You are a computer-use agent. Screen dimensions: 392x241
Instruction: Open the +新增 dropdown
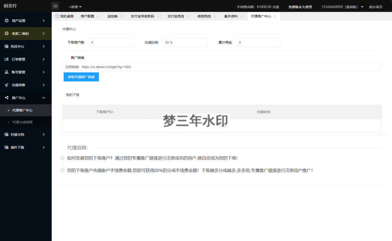(x=75, y=7)
